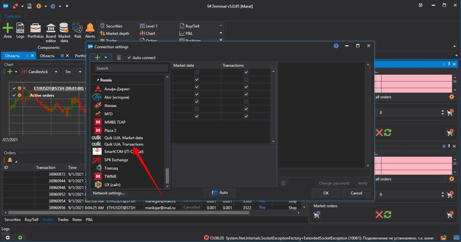
Task: Toggle first row Transactions checkbox
Action: click(x=246, y=72)
